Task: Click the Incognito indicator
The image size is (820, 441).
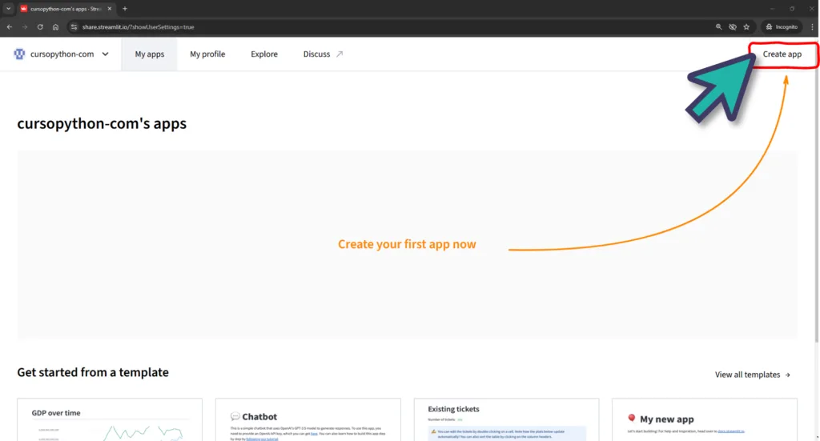Action: pyautogui.click(x=782, y=26)
